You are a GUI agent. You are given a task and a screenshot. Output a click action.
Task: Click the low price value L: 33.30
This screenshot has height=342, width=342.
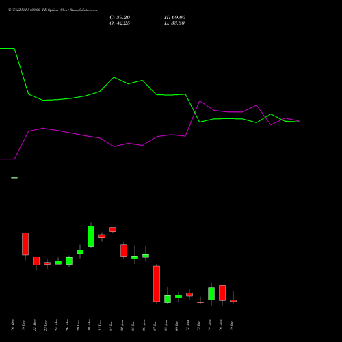click(174, 23)
